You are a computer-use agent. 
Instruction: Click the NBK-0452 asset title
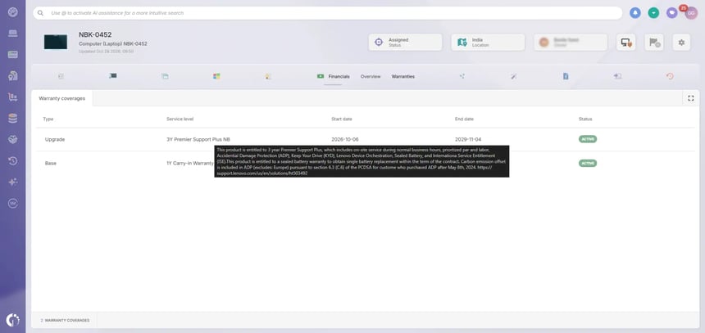point(95,34)
